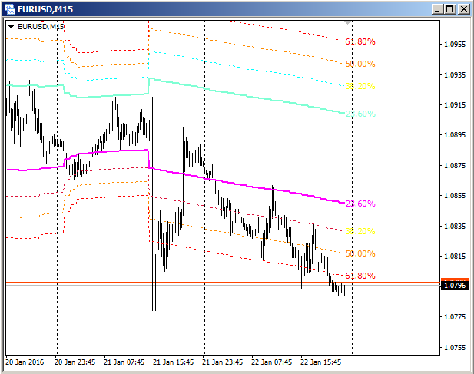
Task: Expand the EURUSD,M15 dropdown triangle
Action: click(x=12, y=27)
